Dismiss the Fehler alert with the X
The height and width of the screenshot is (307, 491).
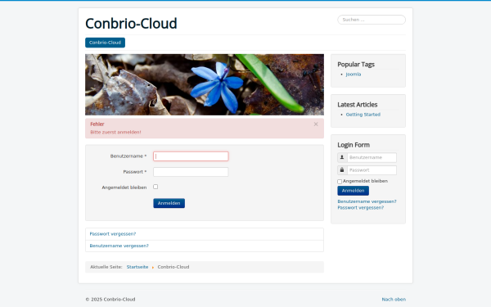(316, 124)
